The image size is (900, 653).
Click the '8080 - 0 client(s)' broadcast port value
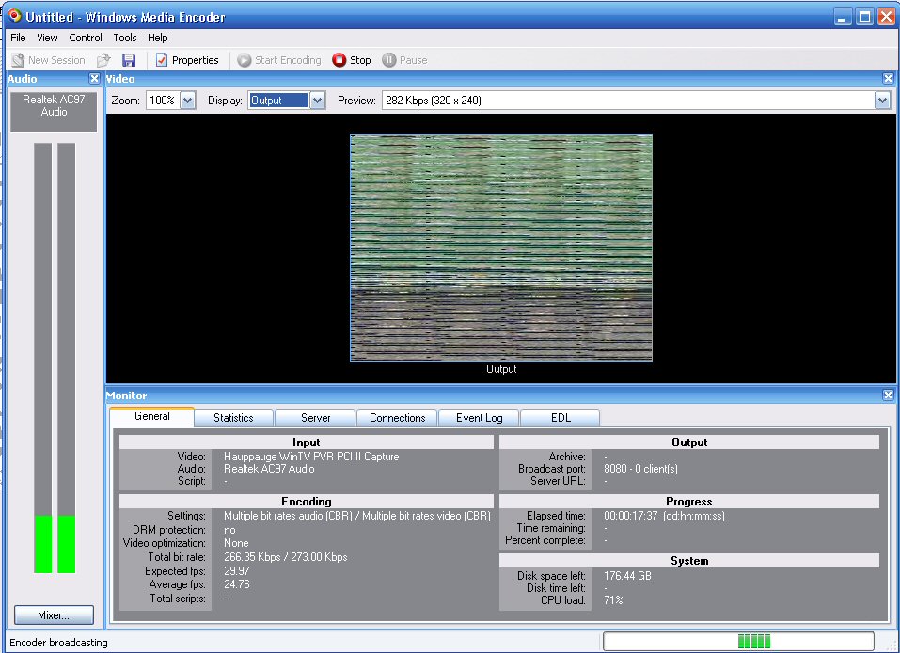pos(640,469)
